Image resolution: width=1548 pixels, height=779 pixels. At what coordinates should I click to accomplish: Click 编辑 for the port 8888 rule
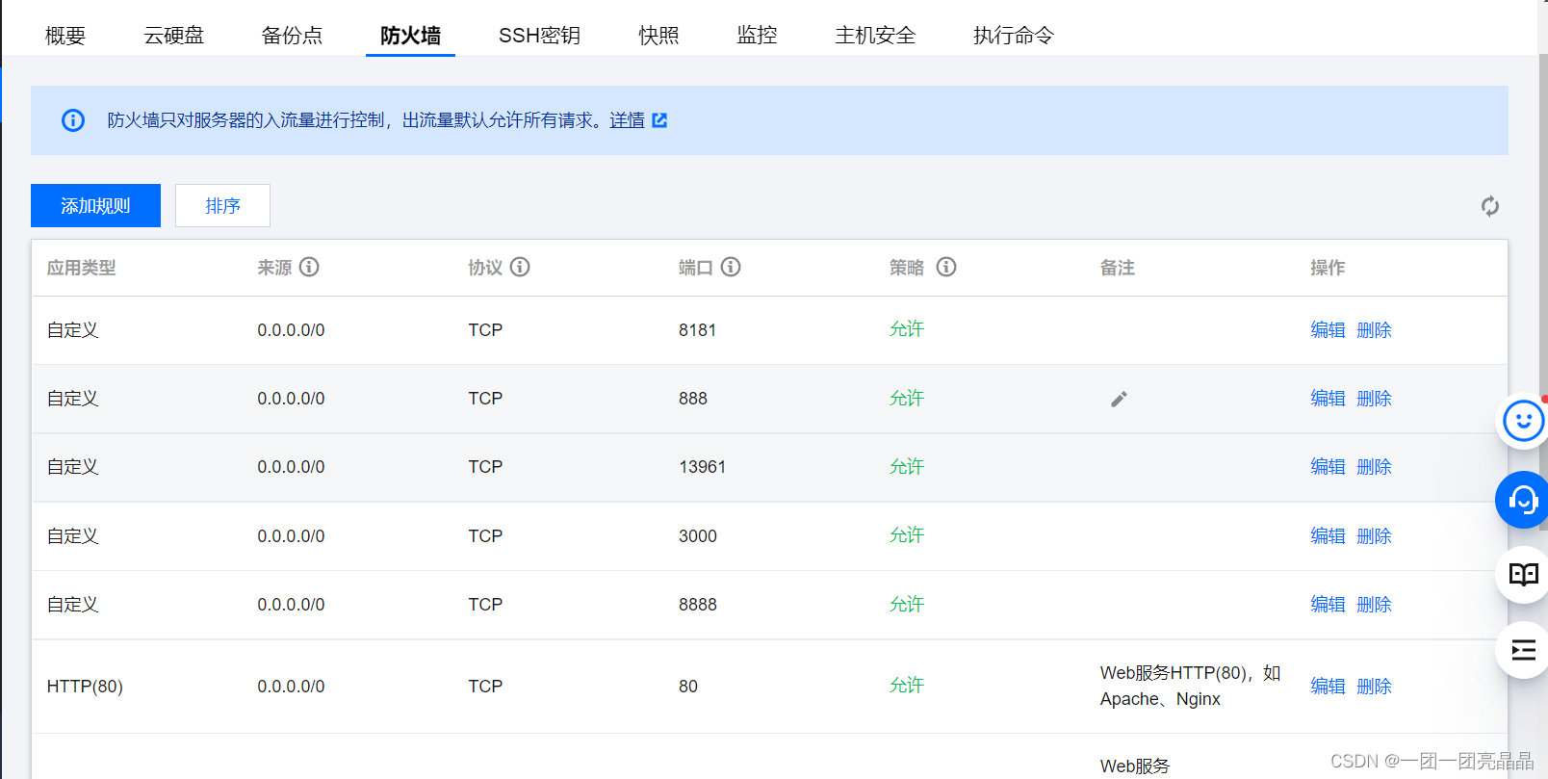point(1328,605)
